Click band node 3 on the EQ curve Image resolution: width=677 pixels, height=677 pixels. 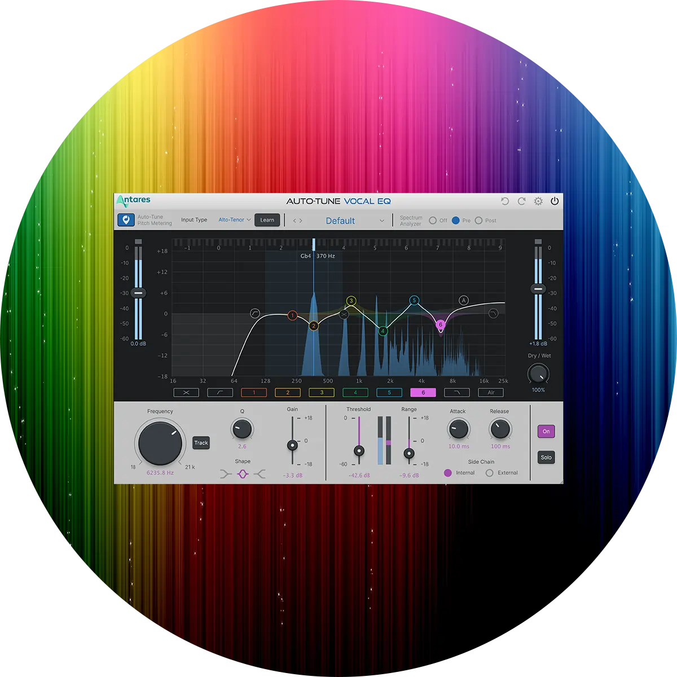[351, 301]
